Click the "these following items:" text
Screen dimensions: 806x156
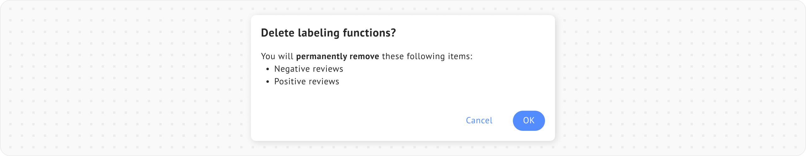427,56
